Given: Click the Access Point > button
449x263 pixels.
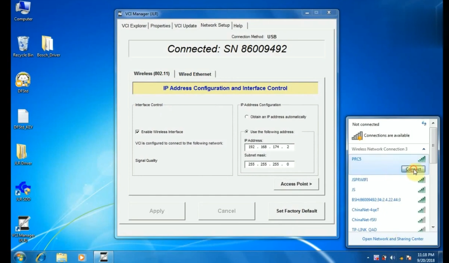Looking at the screenshot, I should click(x=296, y=184).
